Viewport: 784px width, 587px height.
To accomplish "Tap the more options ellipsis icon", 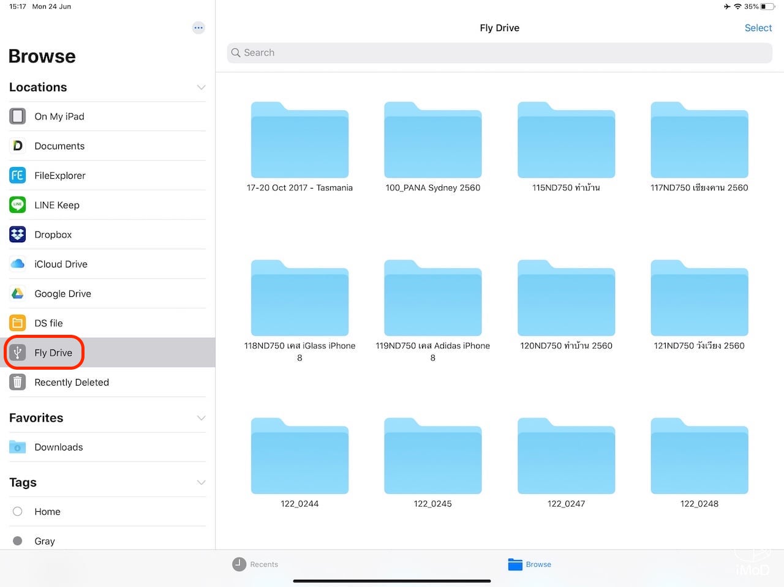I will click(x=198, y=28).
